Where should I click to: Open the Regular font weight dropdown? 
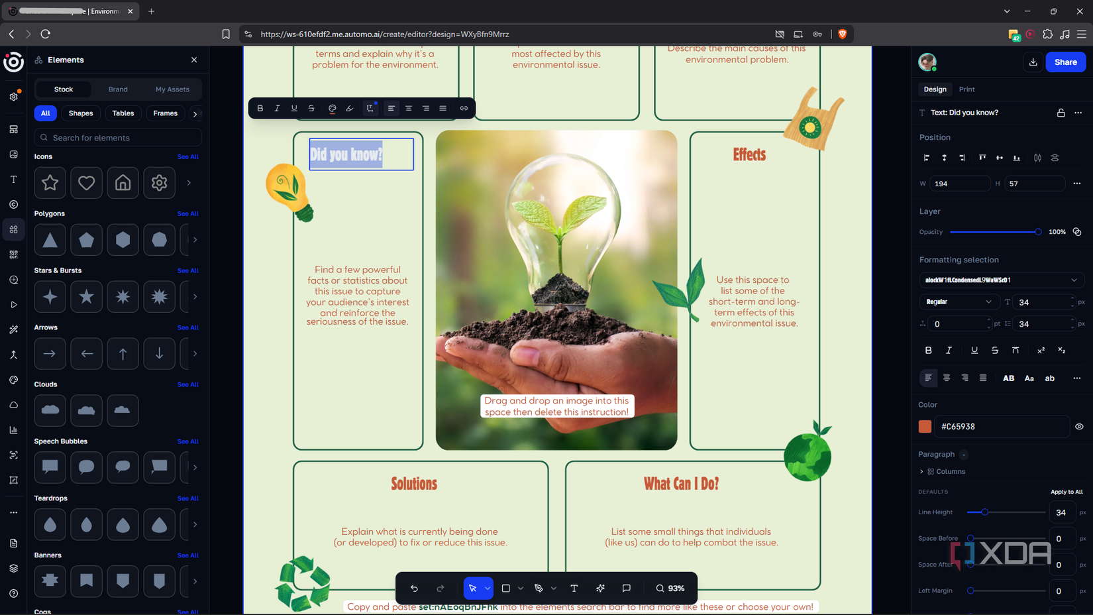(959, 302)
